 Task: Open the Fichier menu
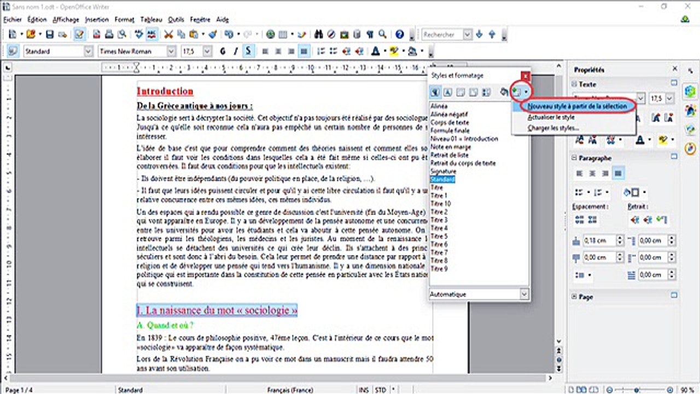13,19
